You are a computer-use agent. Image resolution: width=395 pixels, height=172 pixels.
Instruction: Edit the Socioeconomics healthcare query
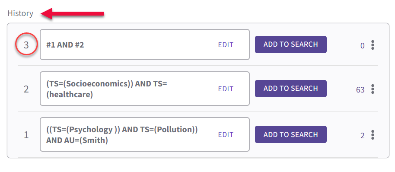point(226,89)
